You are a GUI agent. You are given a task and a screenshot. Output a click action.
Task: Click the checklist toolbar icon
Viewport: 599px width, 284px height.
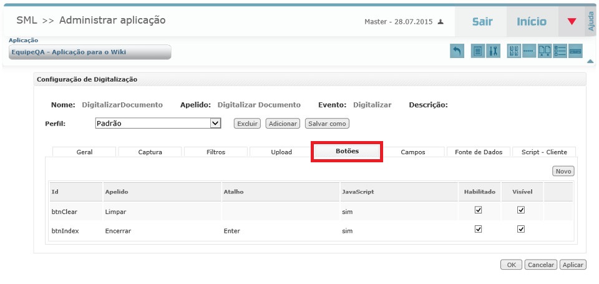[x=560, y=52]
